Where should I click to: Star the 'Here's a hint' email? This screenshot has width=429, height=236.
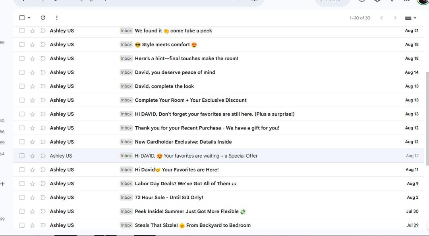32,59
